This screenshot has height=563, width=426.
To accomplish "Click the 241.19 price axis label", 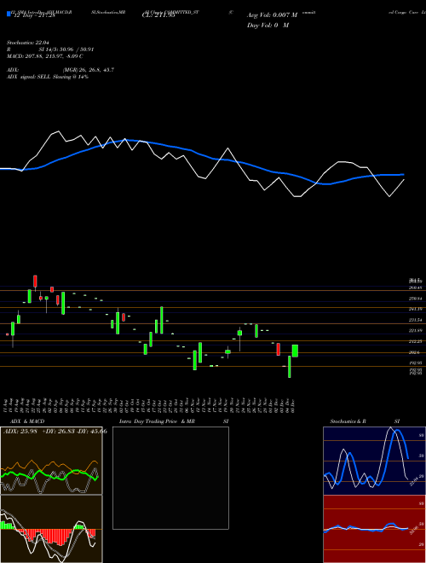I will 416,309.
